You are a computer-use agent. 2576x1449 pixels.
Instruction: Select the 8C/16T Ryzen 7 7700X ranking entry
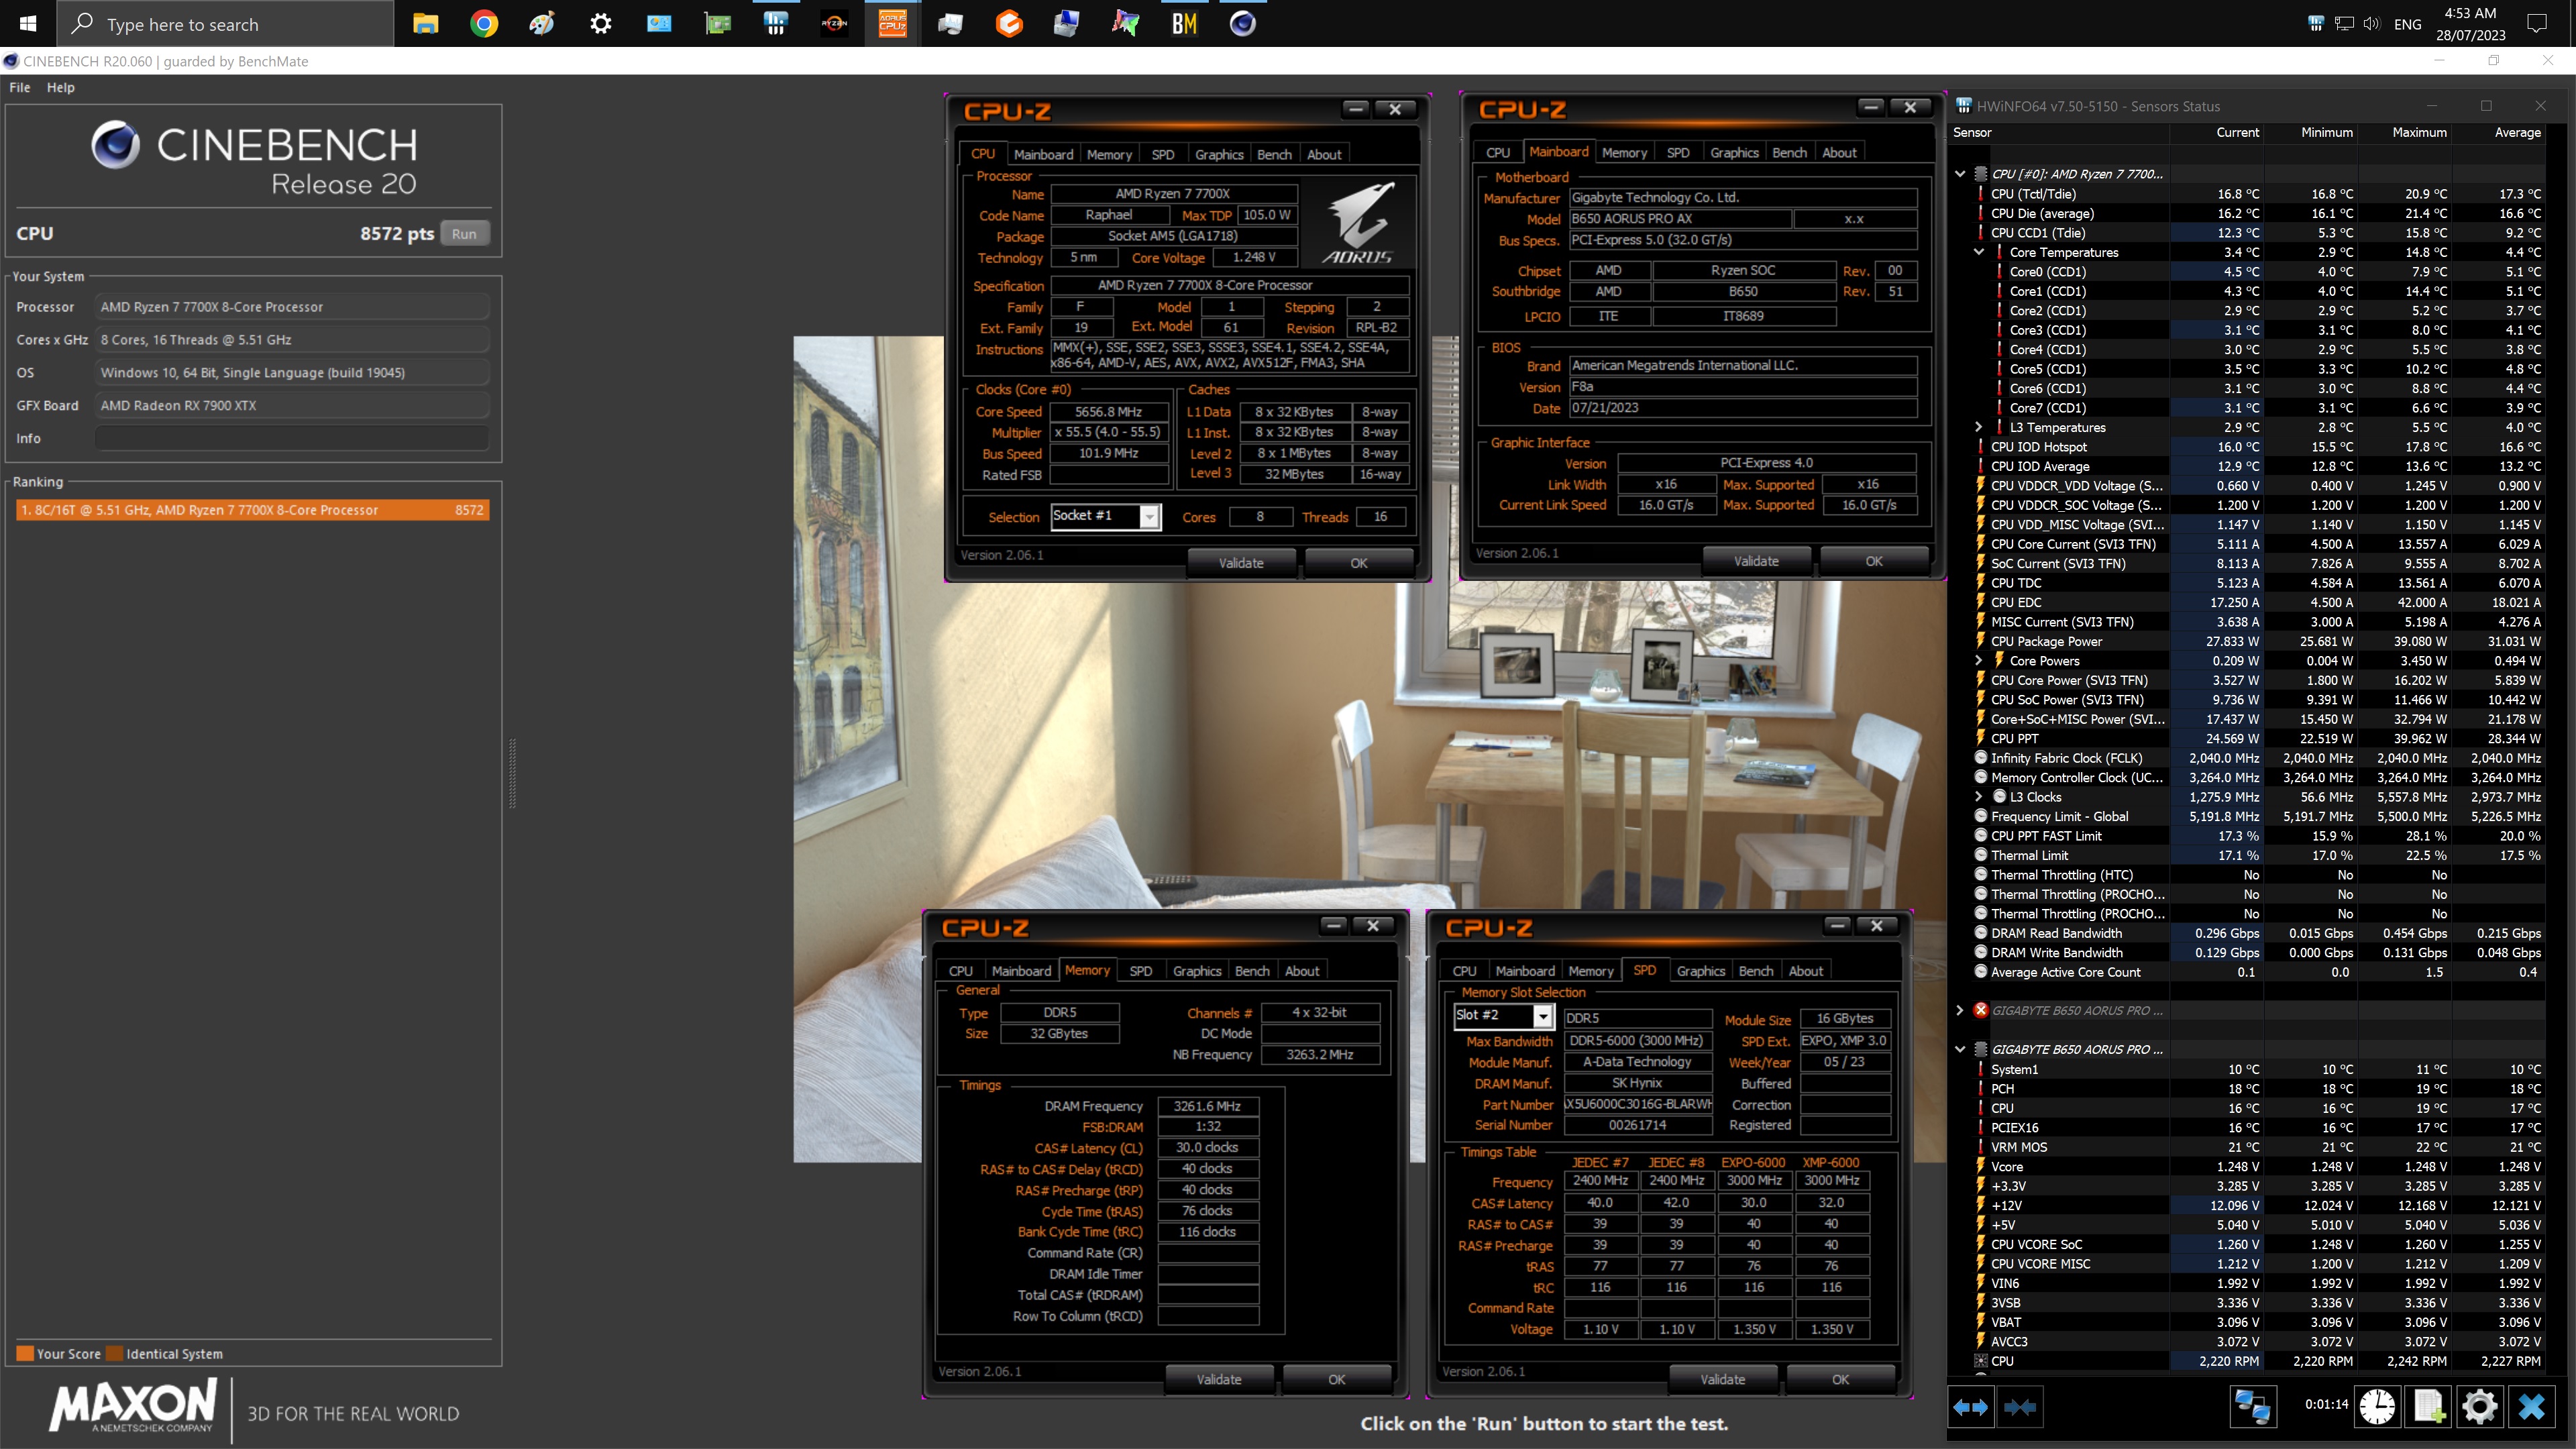coord(252,510)
